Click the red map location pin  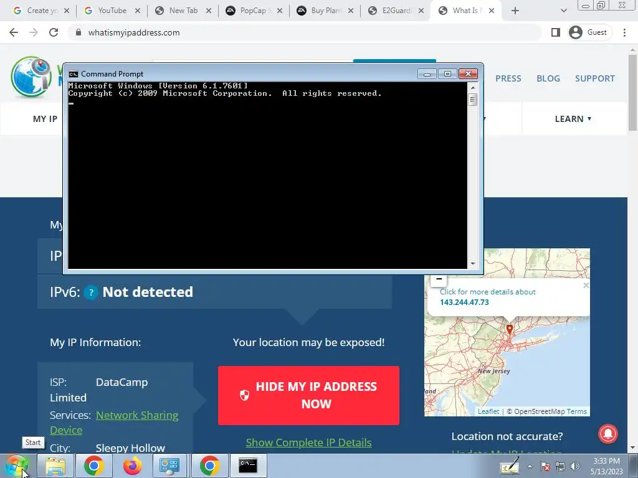510,329
